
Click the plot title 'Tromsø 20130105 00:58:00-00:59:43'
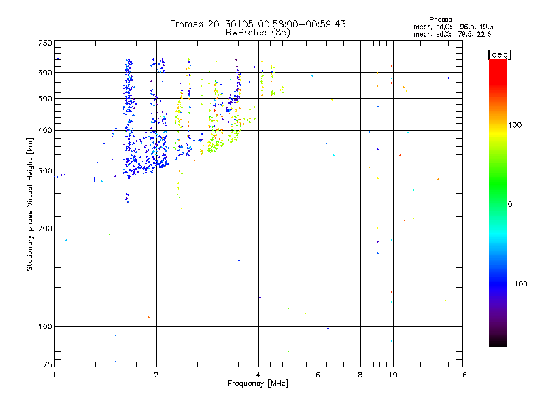(258, 24)
